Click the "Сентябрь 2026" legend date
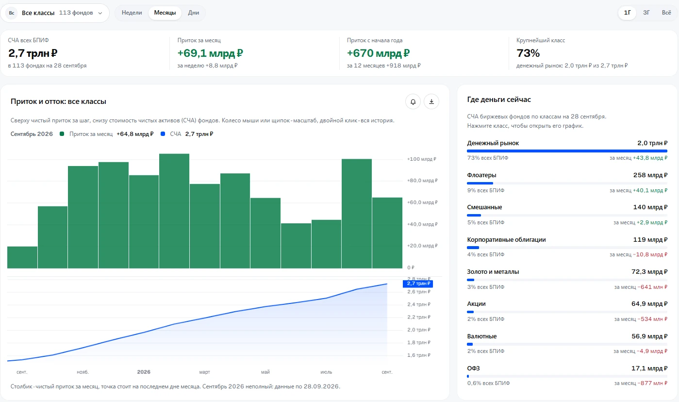 click(x=32, y=134)
